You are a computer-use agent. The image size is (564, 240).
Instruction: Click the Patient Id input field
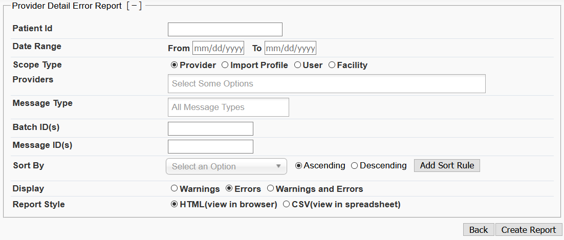click(x=225, y=30)
